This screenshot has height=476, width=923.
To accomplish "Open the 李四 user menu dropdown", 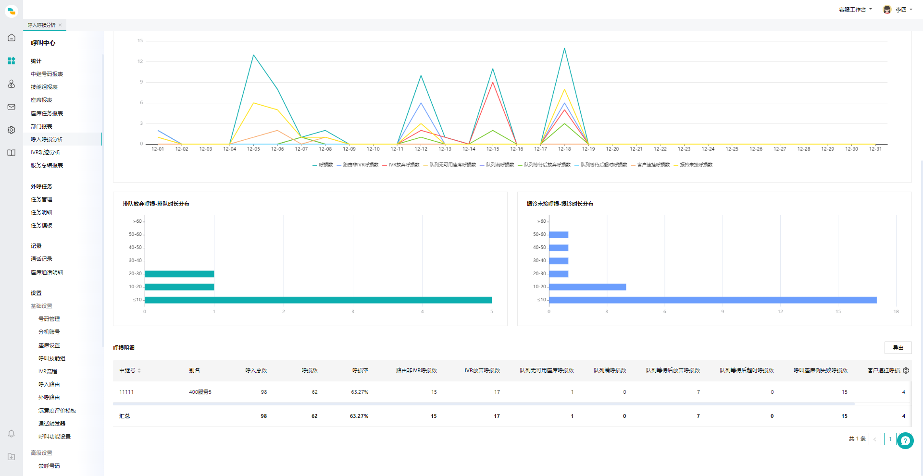I will coord(904,10).
